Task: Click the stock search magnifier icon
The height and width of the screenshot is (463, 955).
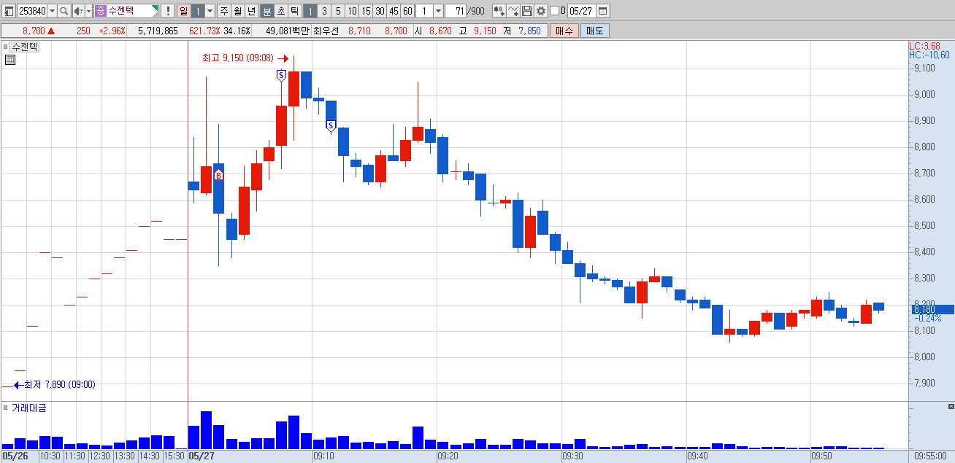Action: pyautogui.click(x=64, y=11)
